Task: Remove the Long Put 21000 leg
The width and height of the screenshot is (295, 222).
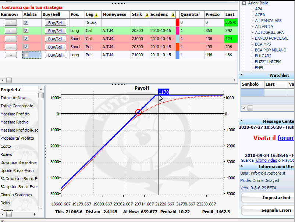Action: tap(11, 55)
